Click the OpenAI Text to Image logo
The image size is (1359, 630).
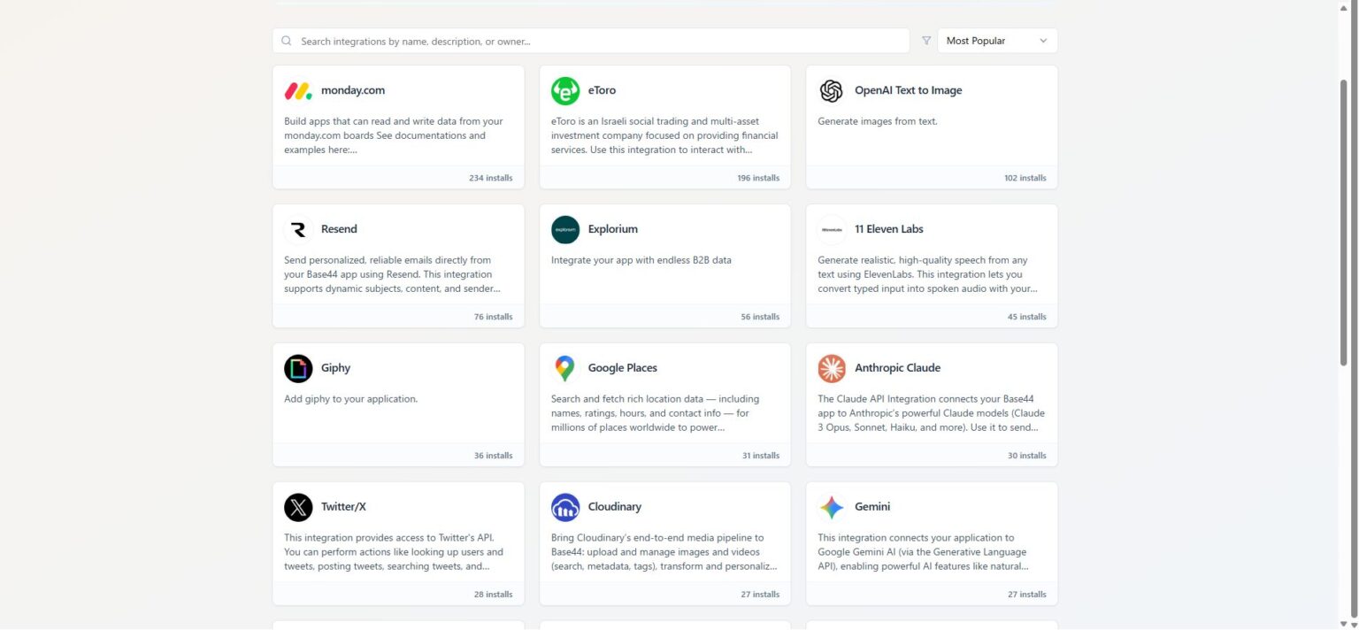pyautogui.click(x=832, y=90)
